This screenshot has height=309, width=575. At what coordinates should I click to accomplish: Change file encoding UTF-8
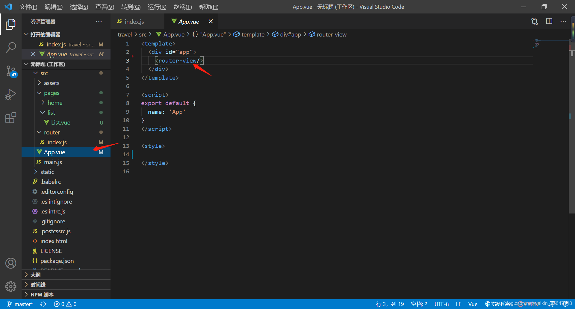441,304
